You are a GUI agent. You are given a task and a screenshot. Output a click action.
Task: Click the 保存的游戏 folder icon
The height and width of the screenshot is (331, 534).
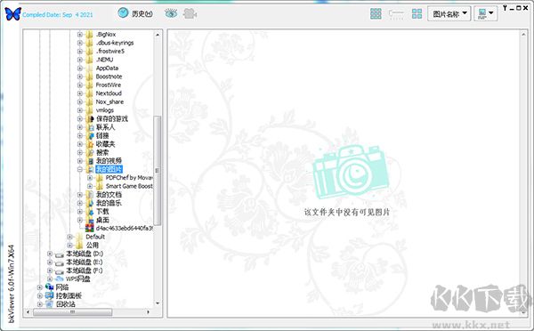(90, 119)
